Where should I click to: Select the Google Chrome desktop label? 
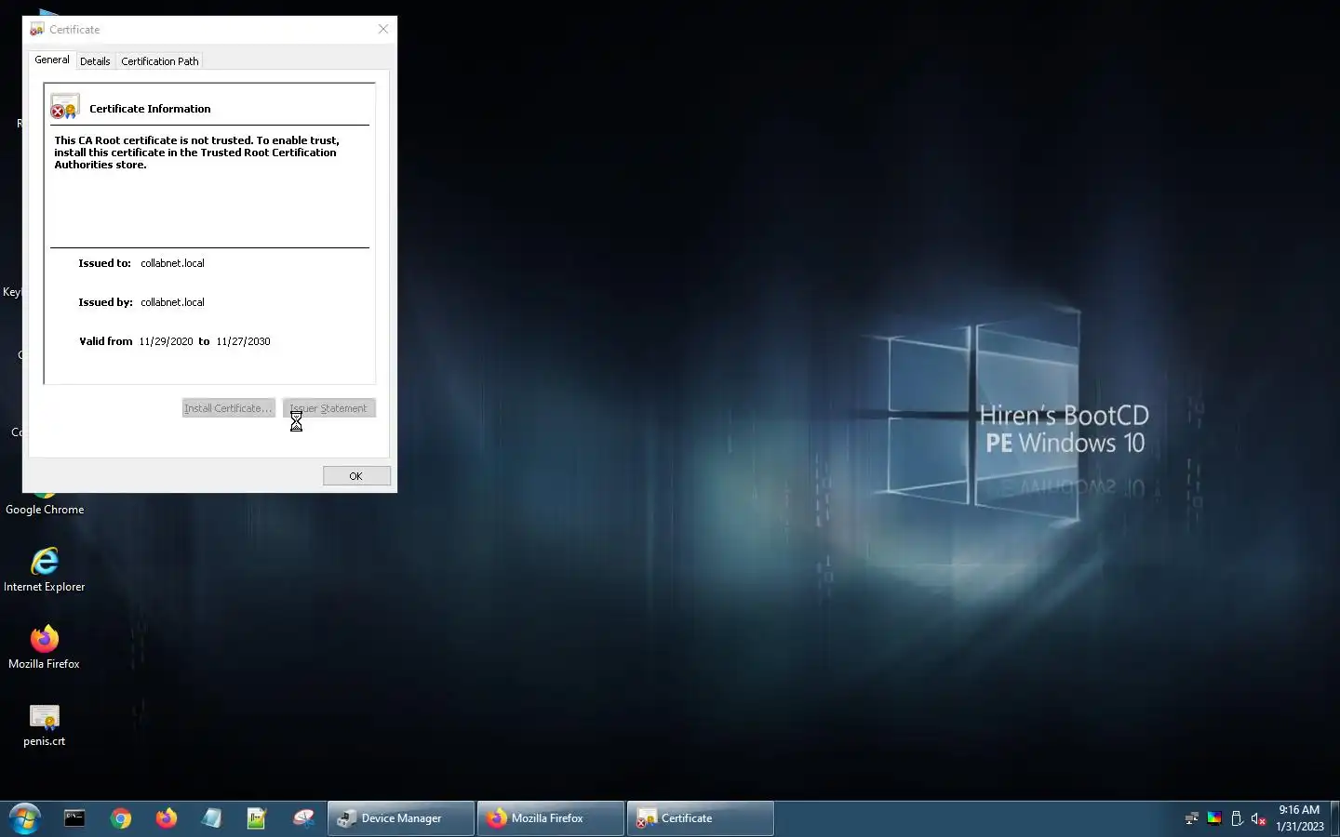(45, 510)
